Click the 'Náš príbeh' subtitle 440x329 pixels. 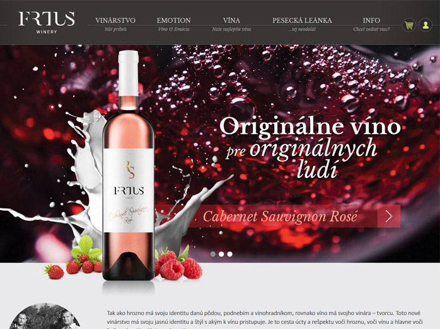click(115, 29)
